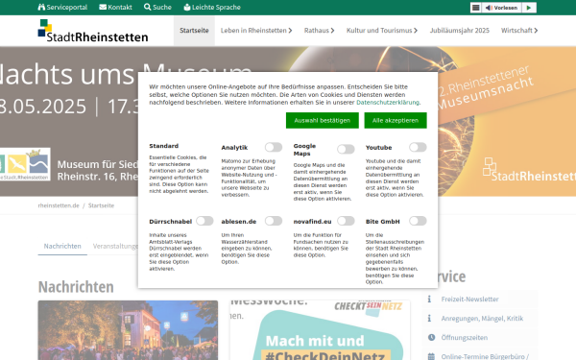The image size is (576, 360).
Task: Click the Suche magnifier icon
Action: 147,7
